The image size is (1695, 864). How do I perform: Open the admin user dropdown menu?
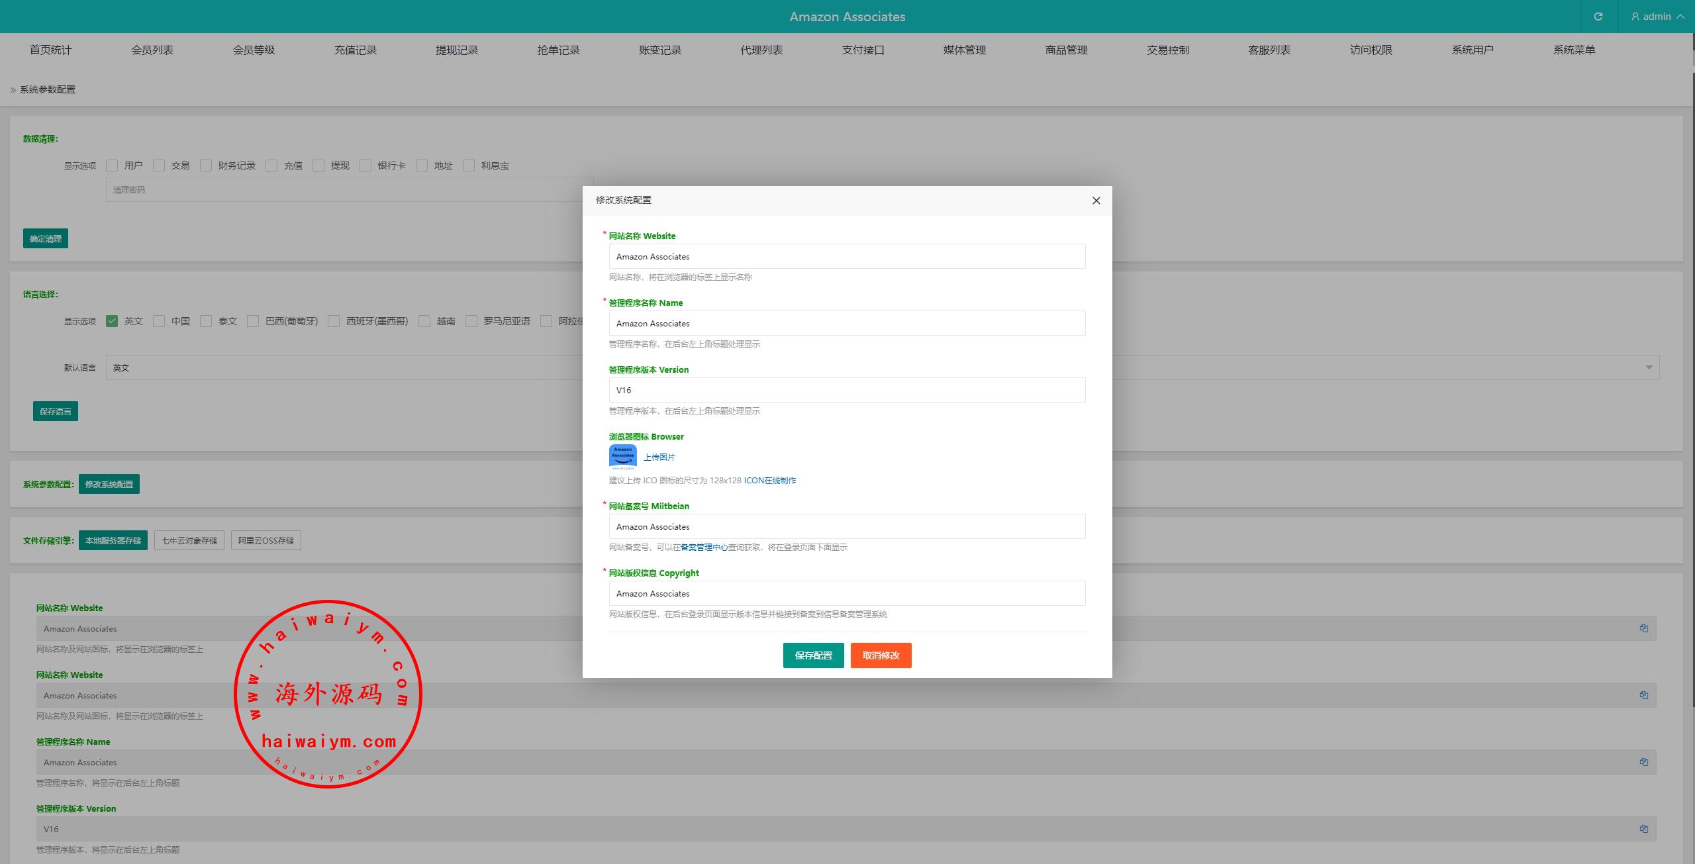coord(1657,17)
